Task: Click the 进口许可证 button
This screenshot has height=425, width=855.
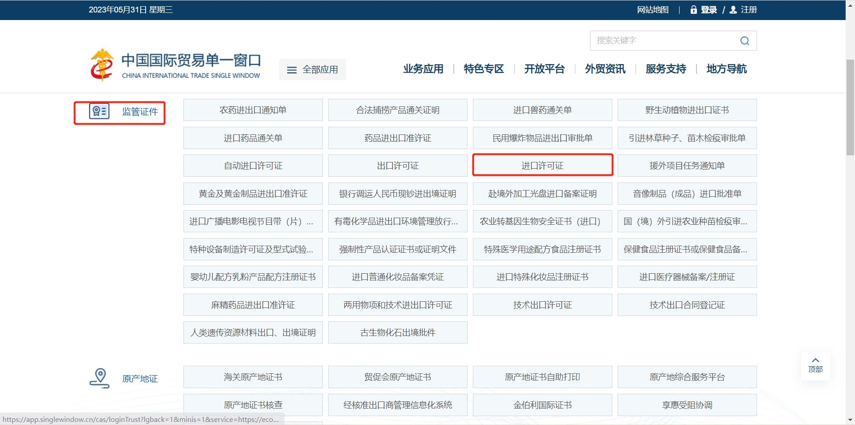Action: point(542,166)
